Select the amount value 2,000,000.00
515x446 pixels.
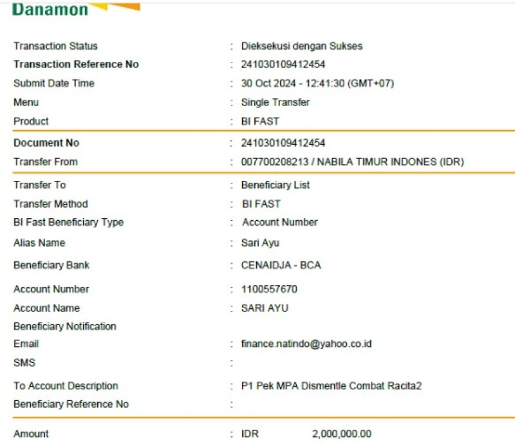[342, 434]
